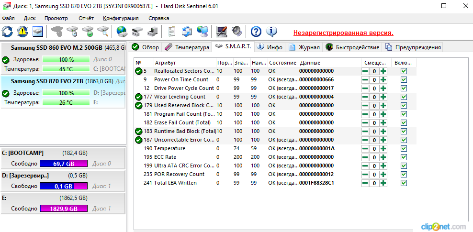Toggle the disk info panel toolbar icon
This screenshot has width=473, height=232.
click(38, 32)
